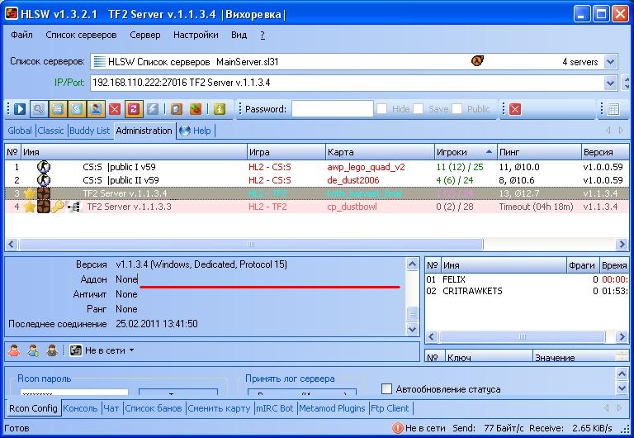Click the brown box icon after the separator
The height and width of the screenshot is (438, 634).
(x=177, y=109)
